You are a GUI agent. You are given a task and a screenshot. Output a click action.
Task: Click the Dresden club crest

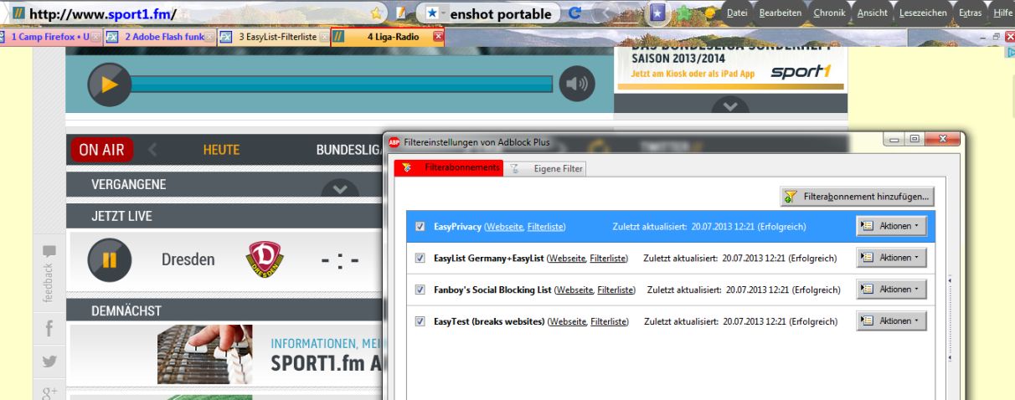265,259
